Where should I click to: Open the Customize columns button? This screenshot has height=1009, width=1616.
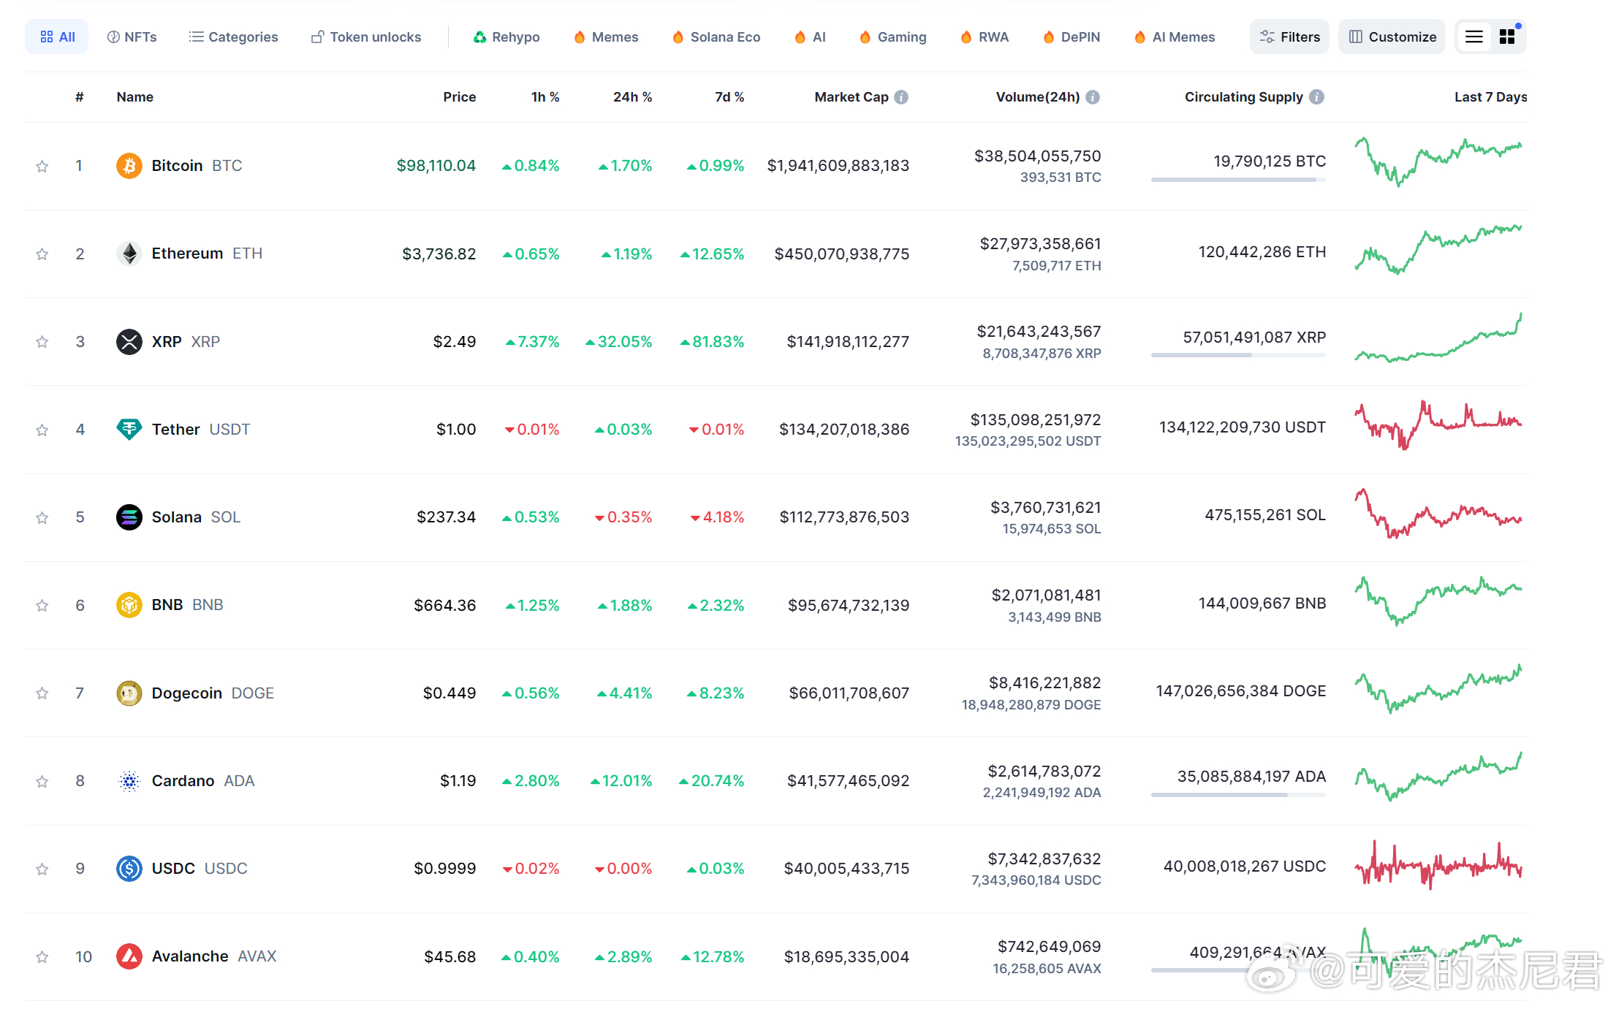click(1392, 37)
